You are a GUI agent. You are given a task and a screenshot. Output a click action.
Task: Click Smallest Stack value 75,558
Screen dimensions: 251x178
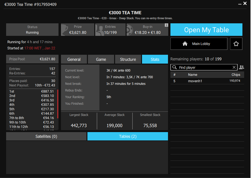(150, 126)
